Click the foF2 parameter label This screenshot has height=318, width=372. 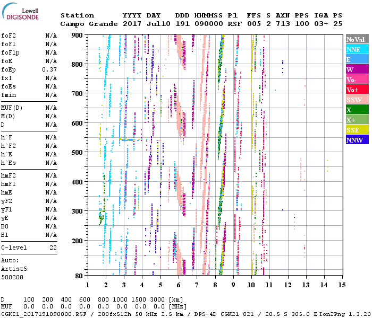tap(9, 36)
